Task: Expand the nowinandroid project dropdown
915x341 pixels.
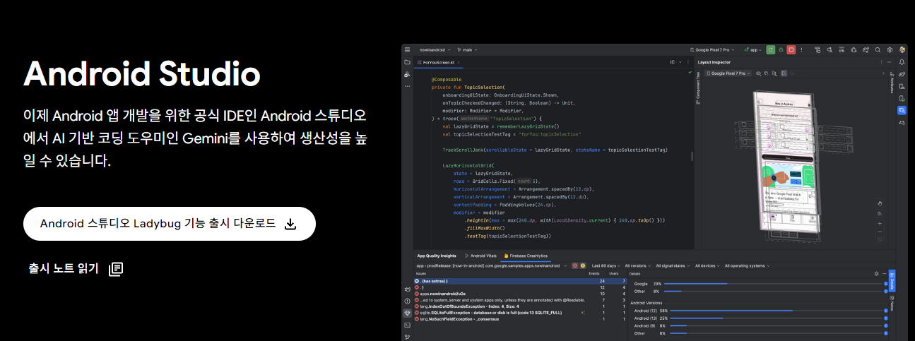Action: pyautogui.click(x=435, y=50)
